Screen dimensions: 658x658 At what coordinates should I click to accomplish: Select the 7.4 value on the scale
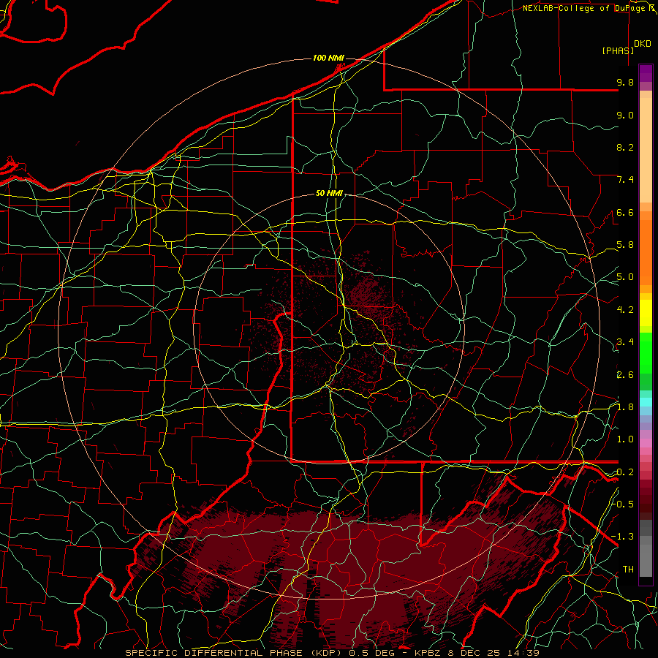click(x=625, y=180)
